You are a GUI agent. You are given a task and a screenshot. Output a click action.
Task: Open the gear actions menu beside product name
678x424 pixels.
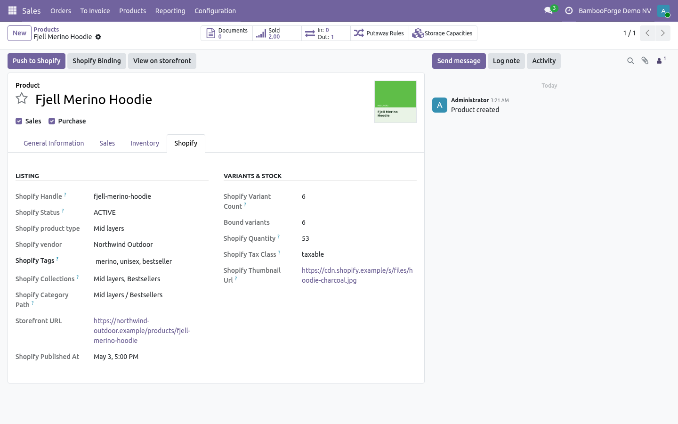pyautogui.click(x=98, y=37)
